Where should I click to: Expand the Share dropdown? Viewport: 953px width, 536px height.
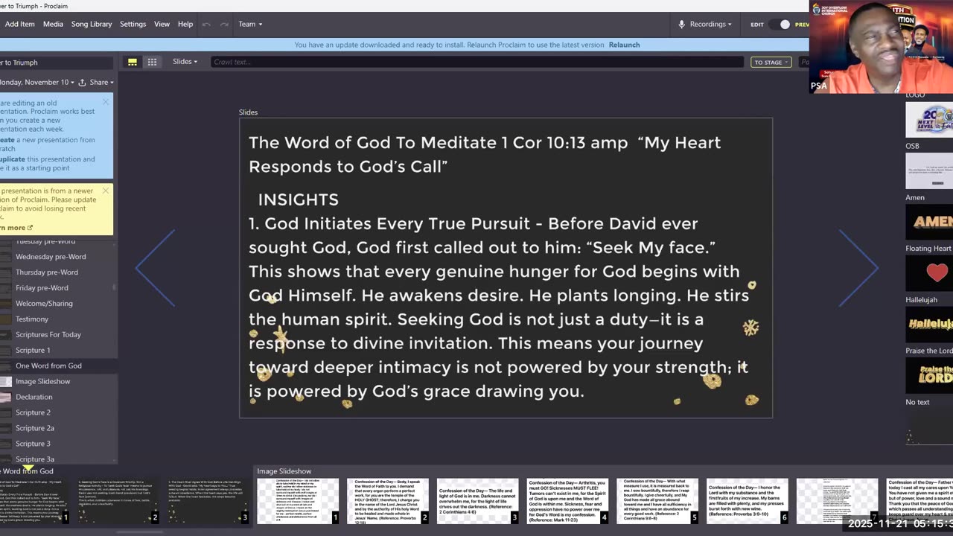[x=101, y=82]
